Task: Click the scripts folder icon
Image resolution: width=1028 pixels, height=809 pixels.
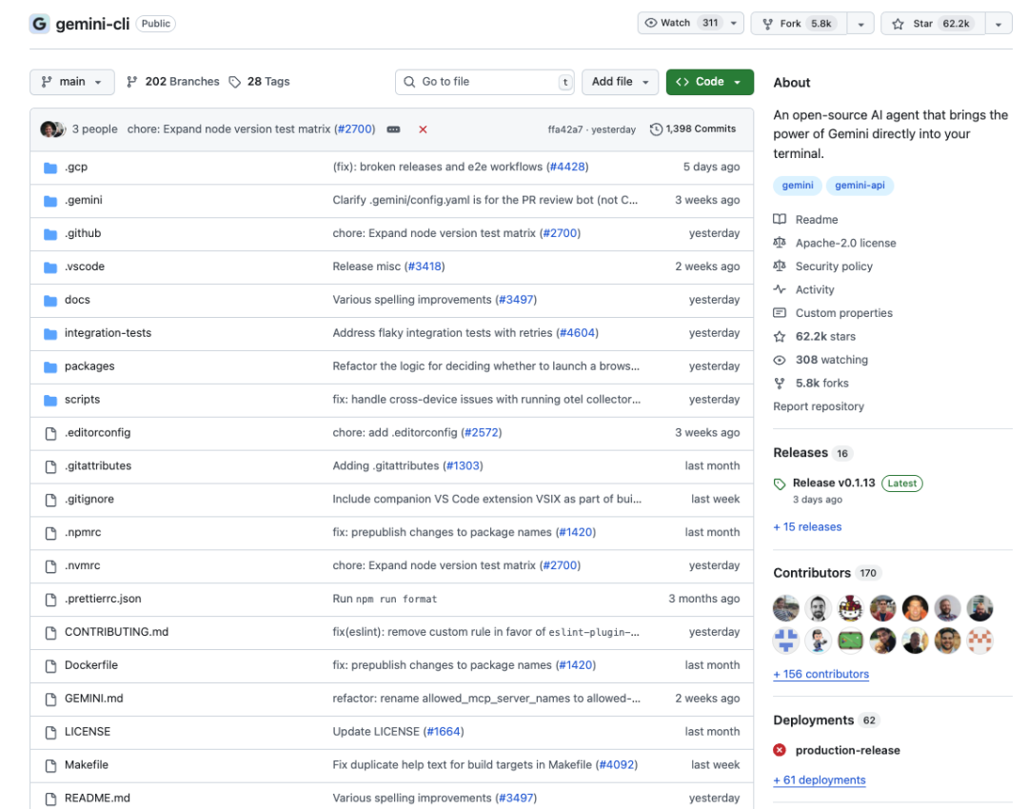Action: click(50, 400)
